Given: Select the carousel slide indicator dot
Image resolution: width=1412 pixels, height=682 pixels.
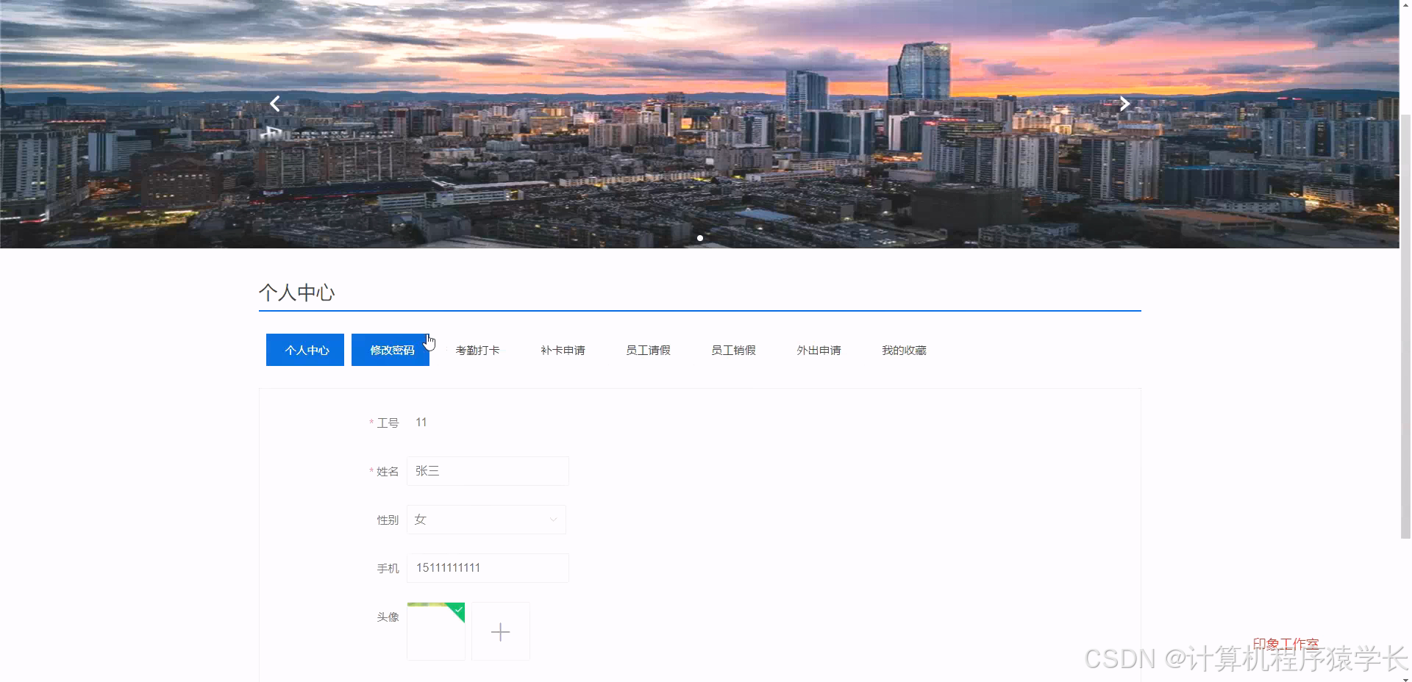Looking at the screenshot, I should (699, 238).
